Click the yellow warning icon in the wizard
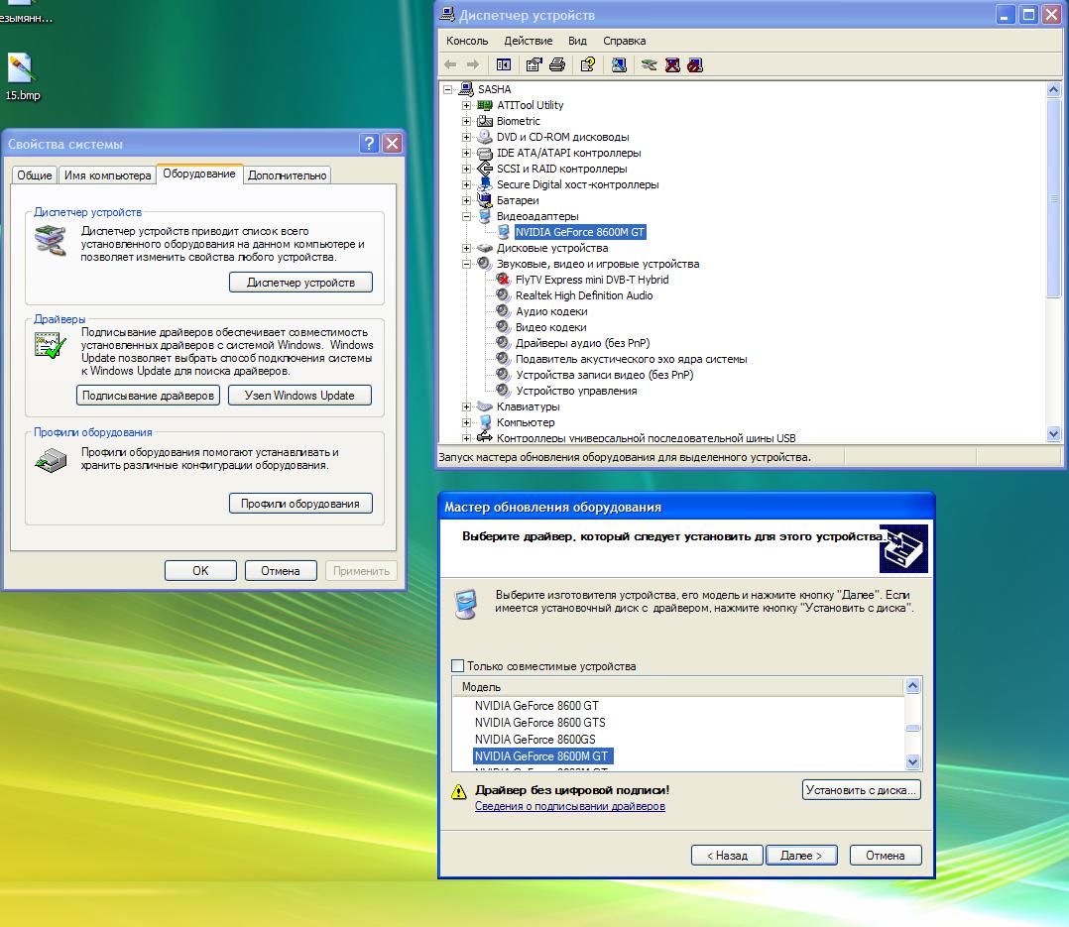1069x927 pixels. click(x=459, y=791)
